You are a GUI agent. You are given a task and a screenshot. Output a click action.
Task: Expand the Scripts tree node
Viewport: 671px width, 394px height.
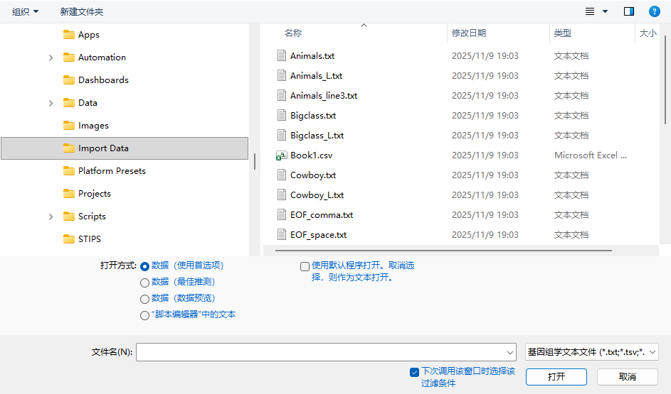(51, 217)
